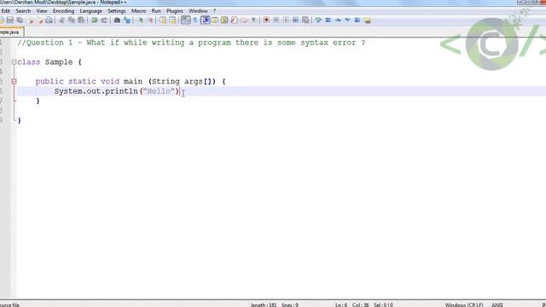Click the 'System.out.println' text
546x307 pixels.
coord(96,91)
